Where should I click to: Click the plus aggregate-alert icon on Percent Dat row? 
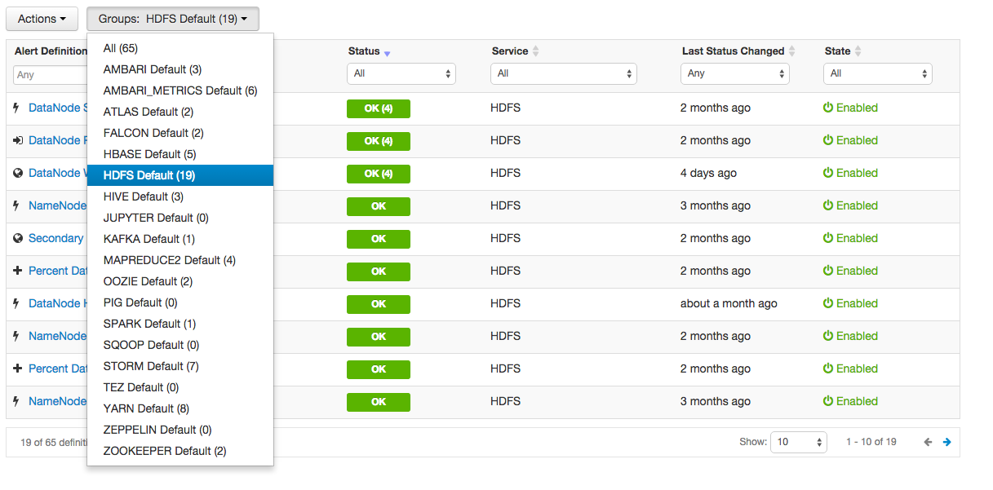click(x=18, y=270)
